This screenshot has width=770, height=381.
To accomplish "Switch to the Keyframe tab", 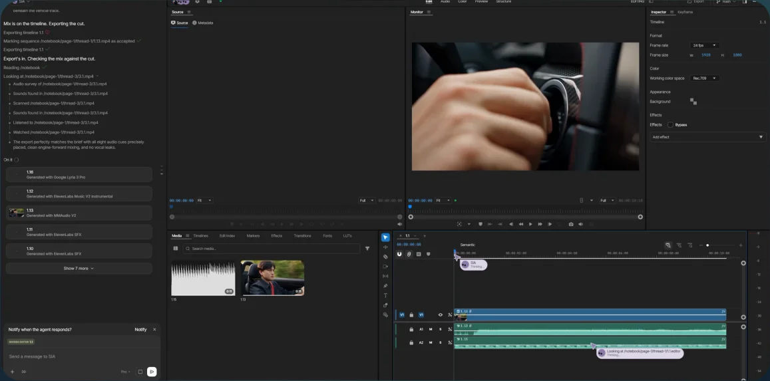I will tap(685, 12).
